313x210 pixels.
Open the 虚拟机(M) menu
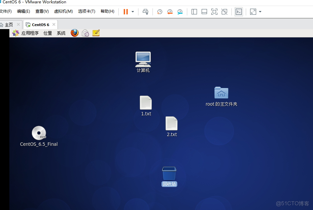coord(64,11)
